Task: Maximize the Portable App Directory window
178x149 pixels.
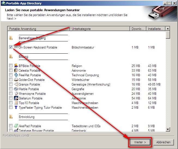Action: point(170,3)
